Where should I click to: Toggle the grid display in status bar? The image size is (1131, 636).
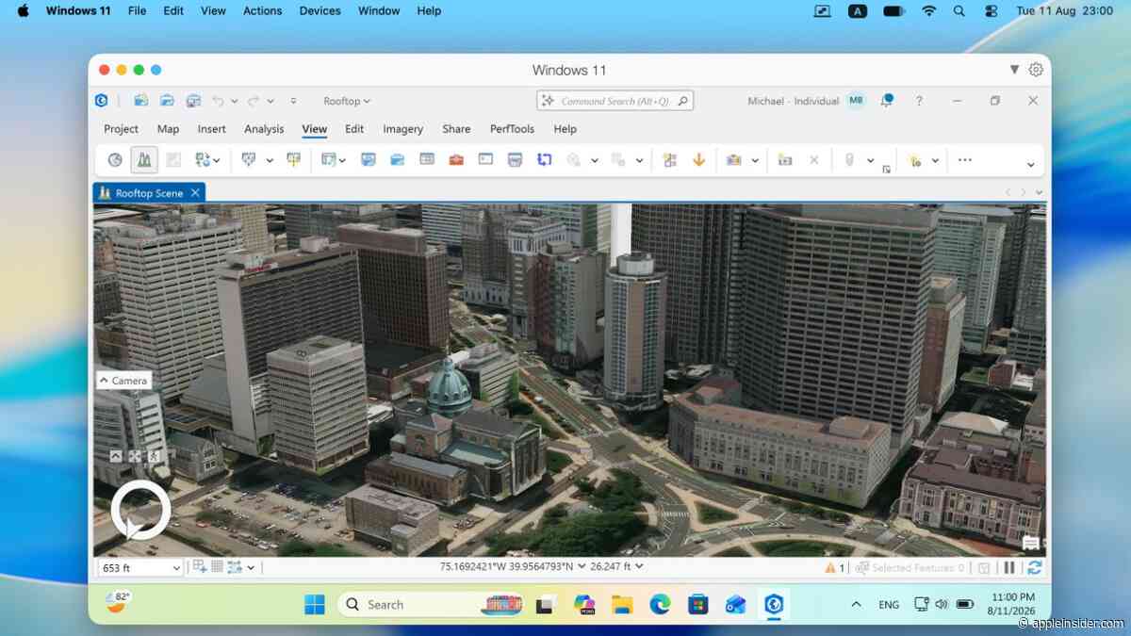[x=217, y=567]
